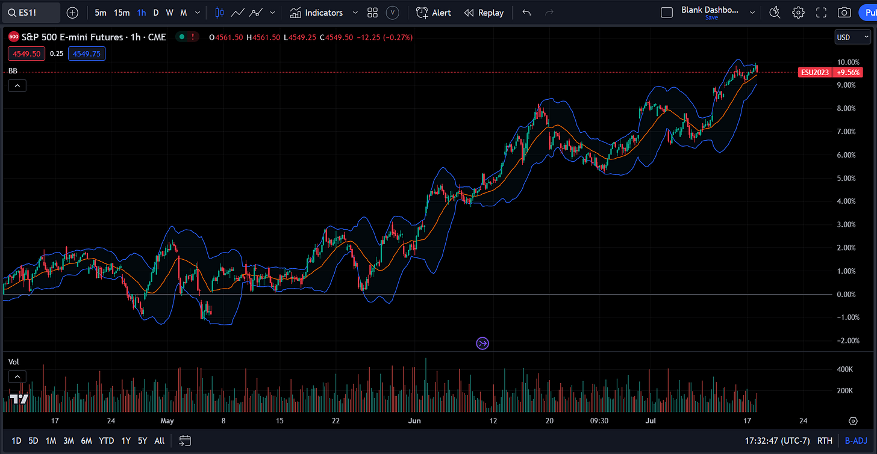Expand the time interval dropdown arrow
This screenshot has height=454, width=877.
[198, 13]
